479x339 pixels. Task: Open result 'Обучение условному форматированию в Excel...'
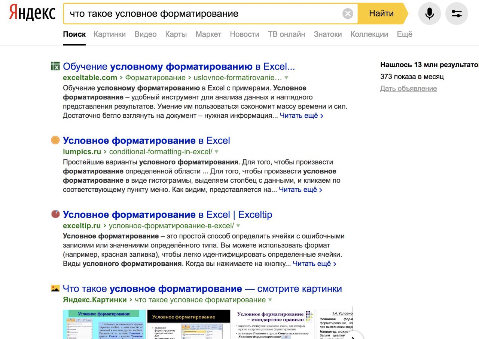coord(179,67)
